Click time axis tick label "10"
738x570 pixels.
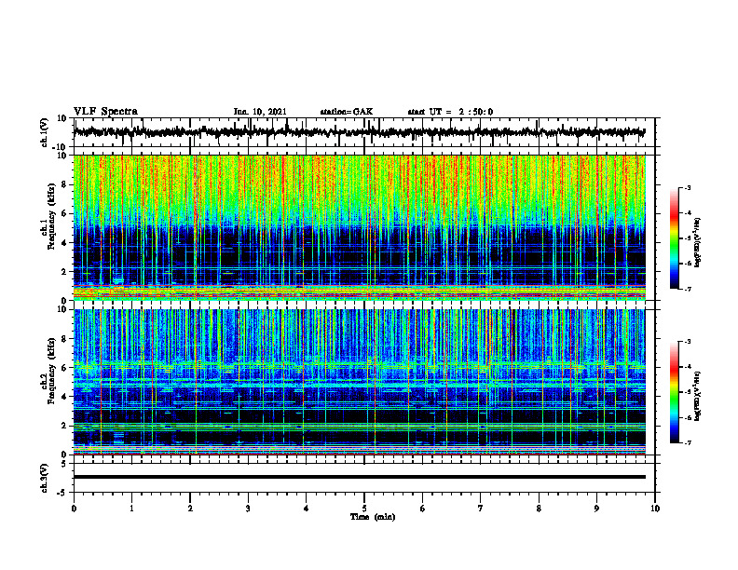coord(655,509)
